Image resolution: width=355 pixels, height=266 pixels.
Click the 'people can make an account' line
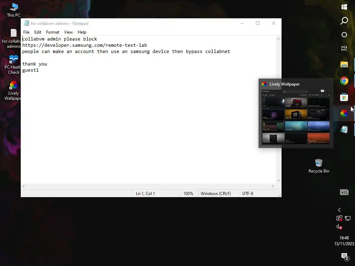pyautogui.click(x=126, y=51)
